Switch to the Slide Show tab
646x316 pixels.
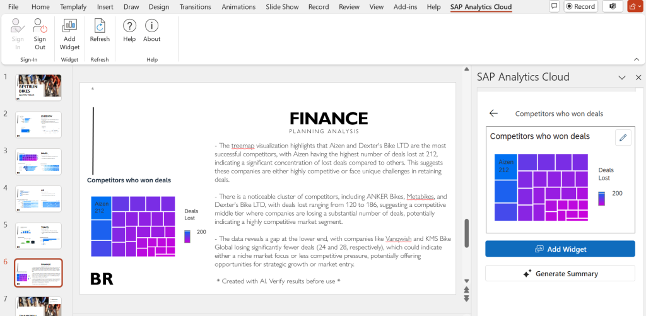(282, 6)
